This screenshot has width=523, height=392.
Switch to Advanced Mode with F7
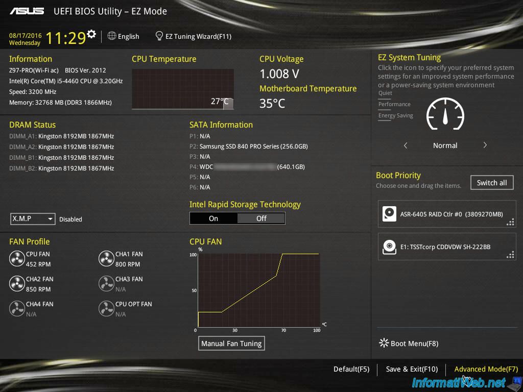point(486,369)
